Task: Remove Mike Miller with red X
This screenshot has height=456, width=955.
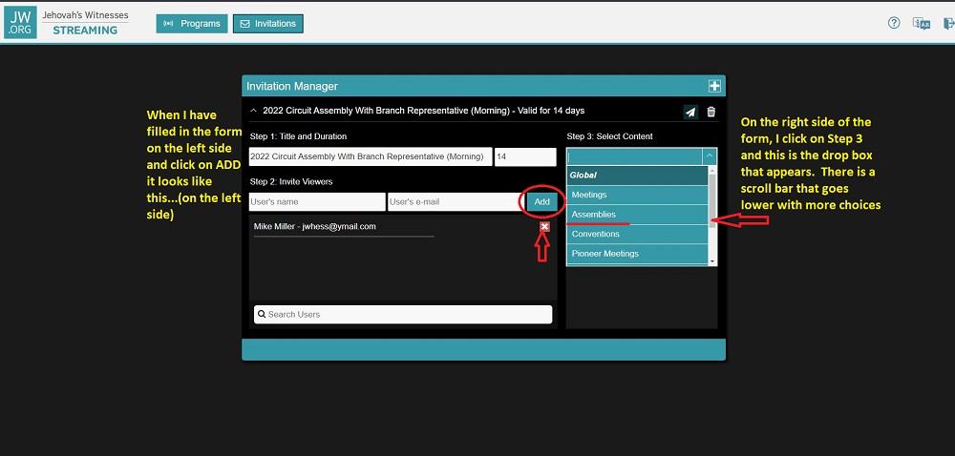Action: 544,227
